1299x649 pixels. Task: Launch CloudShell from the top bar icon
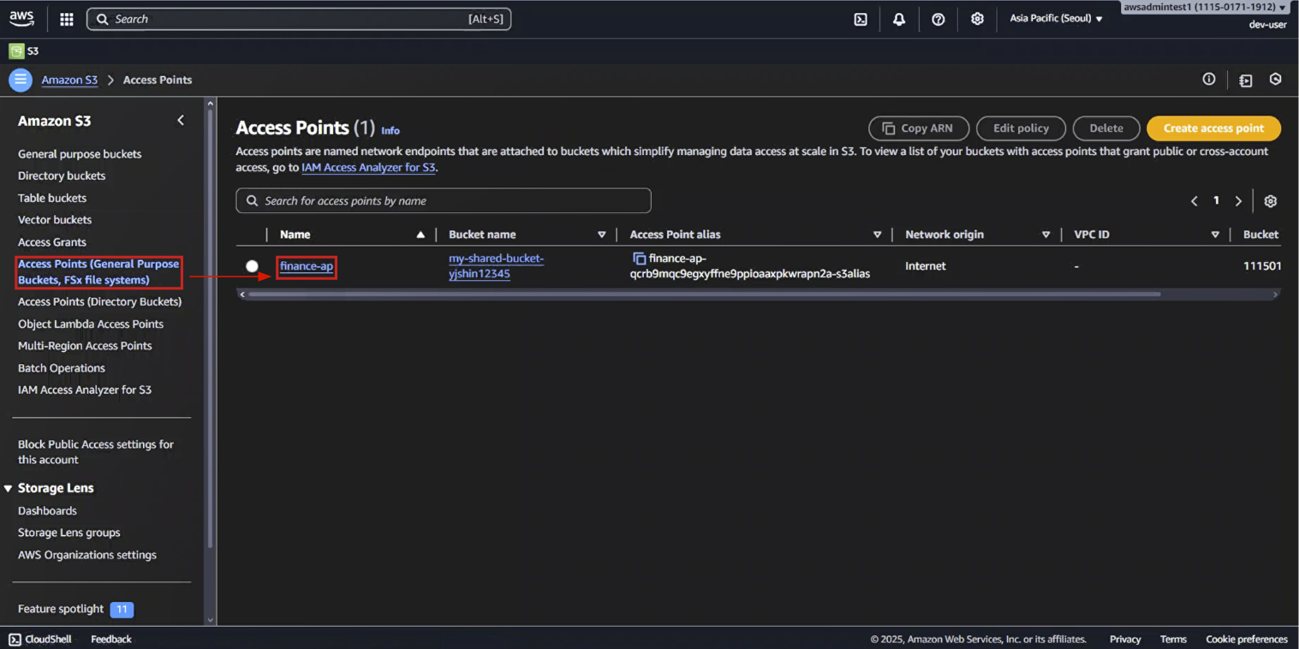pyautogui.click(x=861, y=19)
